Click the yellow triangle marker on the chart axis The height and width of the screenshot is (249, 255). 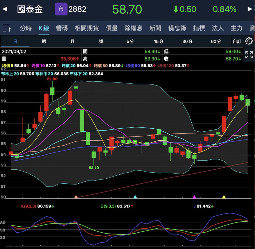pos(224,197)
